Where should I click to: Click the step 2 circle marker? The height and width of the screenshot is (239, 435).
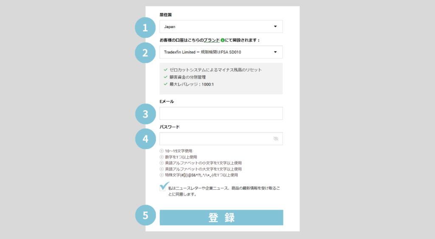click(145, 53)
